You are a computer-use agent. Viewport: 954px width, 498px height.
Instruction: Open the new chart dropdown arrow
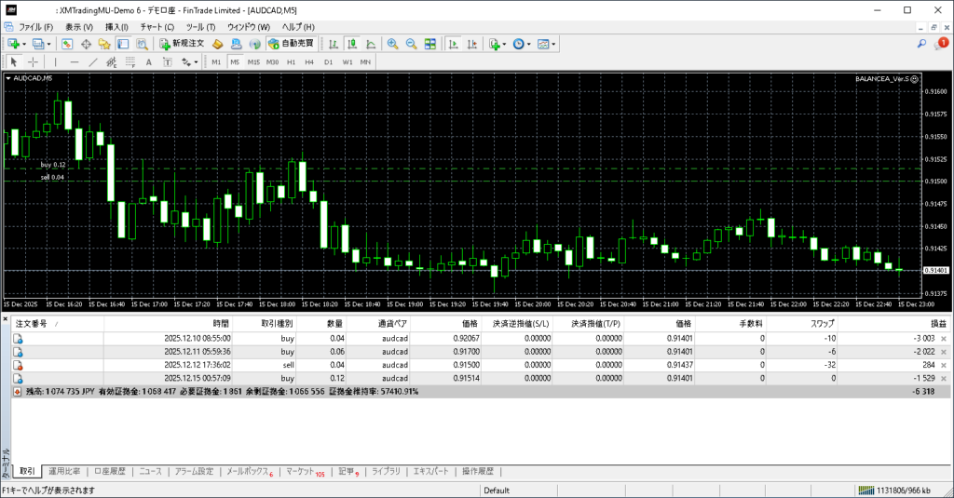[x=22, y=44]
